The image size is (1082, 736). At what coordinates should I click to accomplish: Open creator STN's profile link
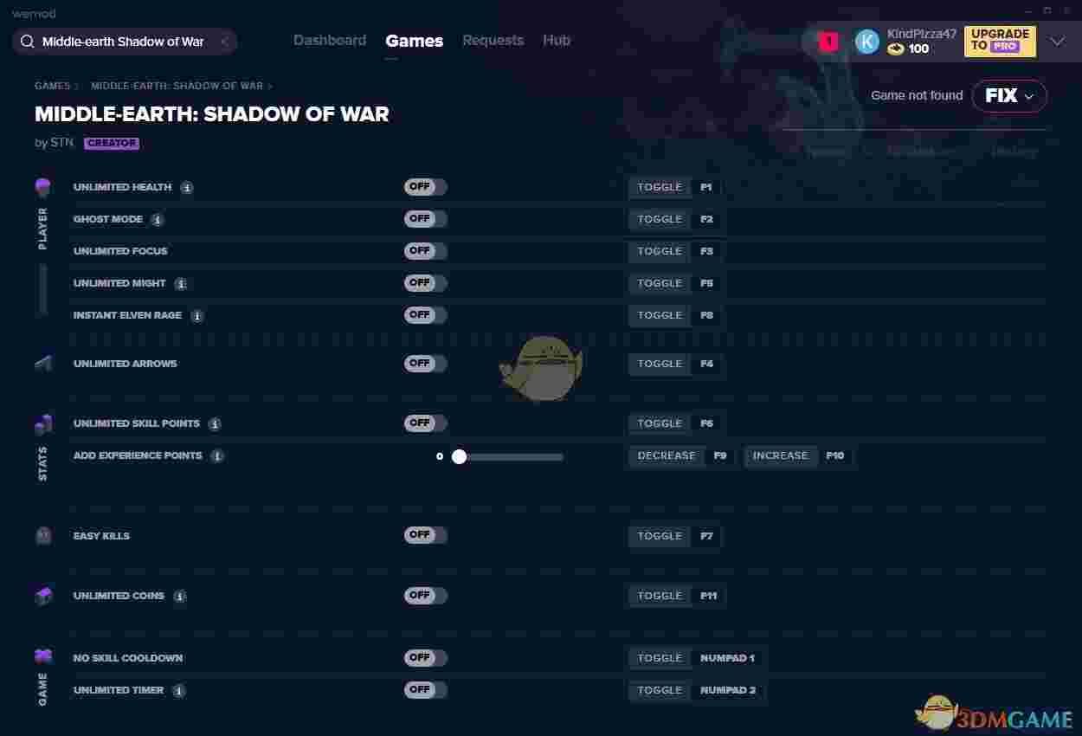[62, 143]
